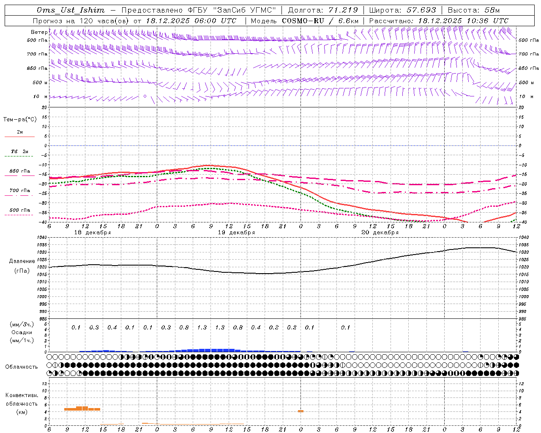Click the longitude value 71.219
This screenshot has width=541, height=433.
(344, 10)
